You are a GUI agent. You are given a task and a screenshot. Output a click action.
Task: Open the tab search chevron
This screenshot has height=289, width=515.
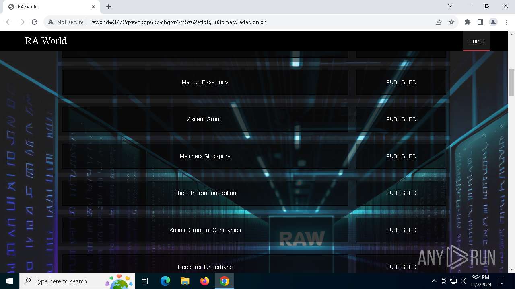[x=450, y=6]
